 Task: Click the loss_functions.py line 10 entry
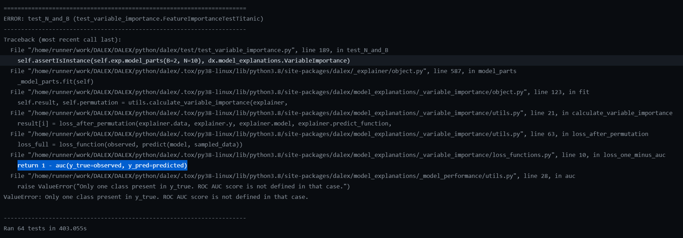[x=338, y=155]
